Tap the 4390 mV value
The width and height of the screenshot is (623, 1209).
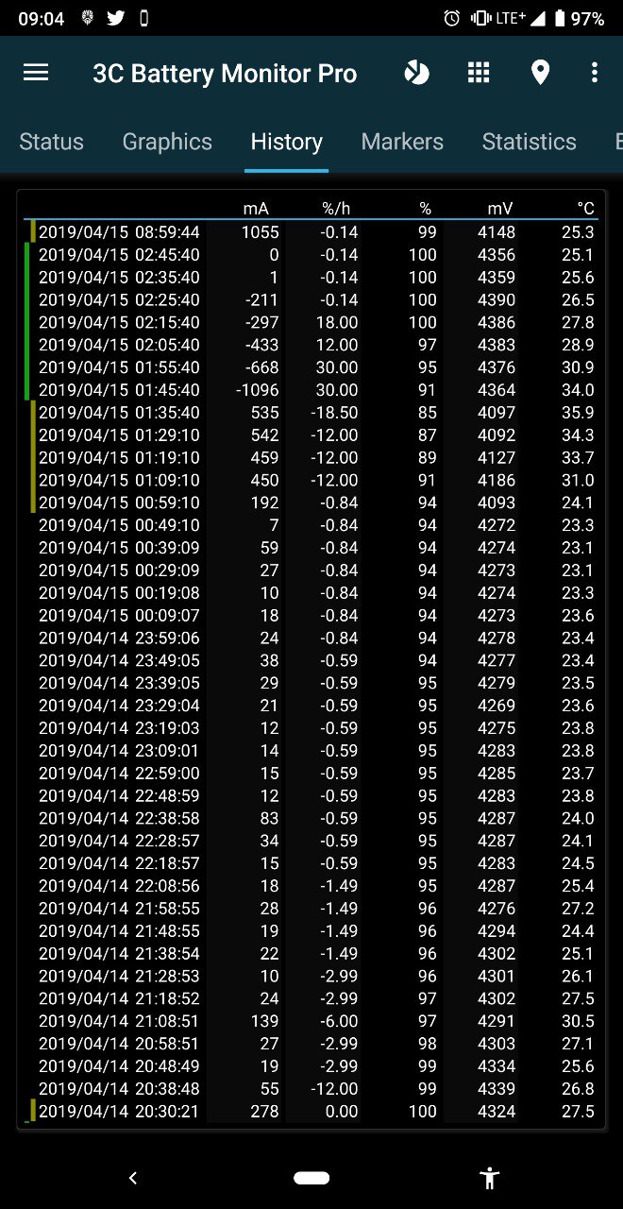tap(497, 299)
